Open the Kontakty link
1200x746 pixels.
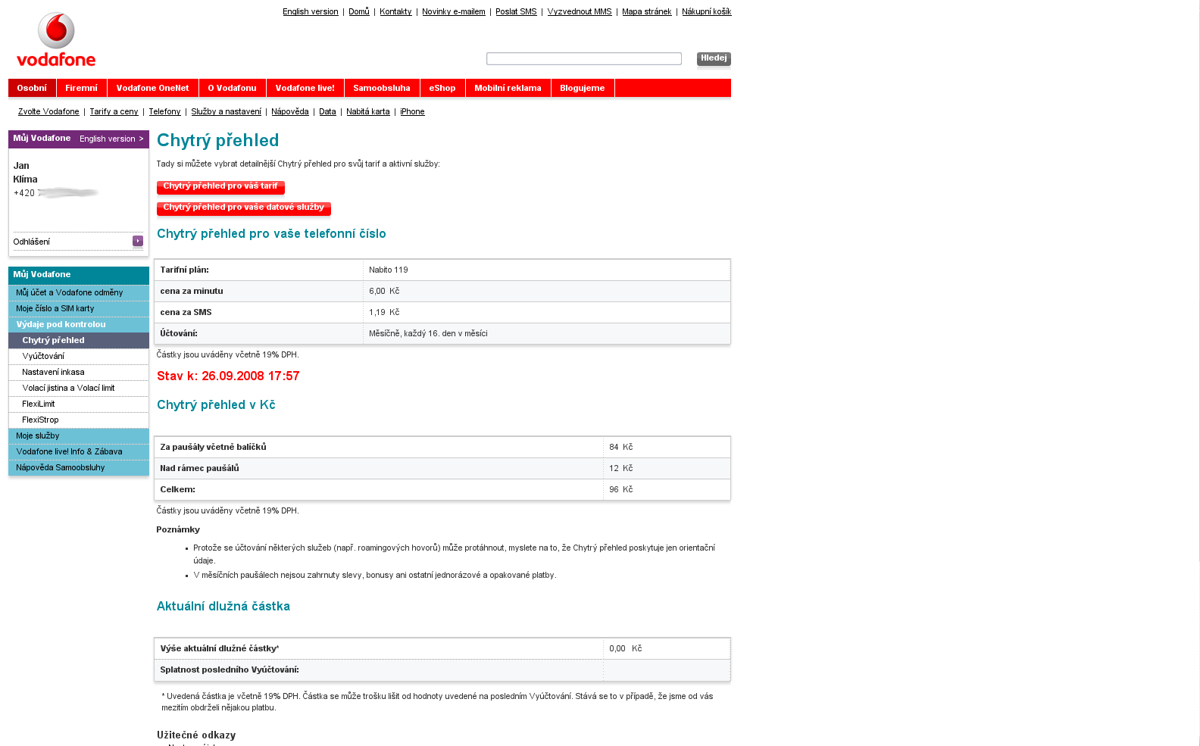395,11
